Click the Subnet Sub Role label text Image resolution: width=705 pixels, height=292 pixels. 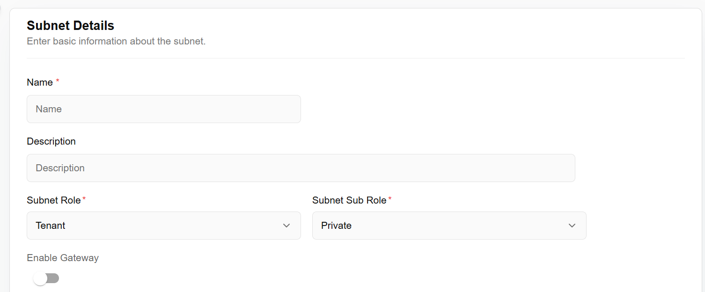[x=349, y=200]
